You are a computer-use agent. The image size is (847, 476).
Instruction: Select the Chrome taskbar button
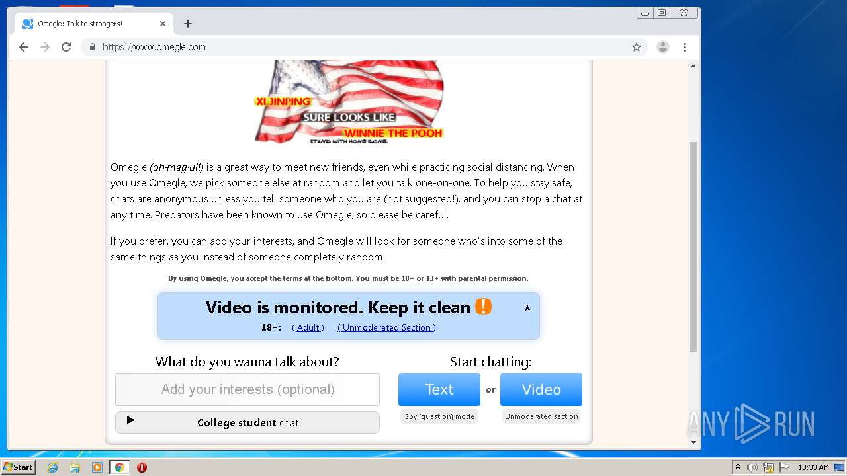(120, 467)
